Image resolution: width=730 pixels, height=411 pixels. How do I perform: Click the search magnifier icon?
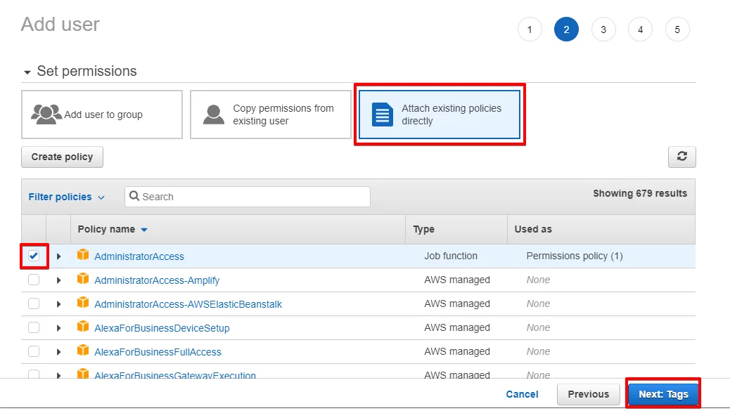click(x=135, y=197)
